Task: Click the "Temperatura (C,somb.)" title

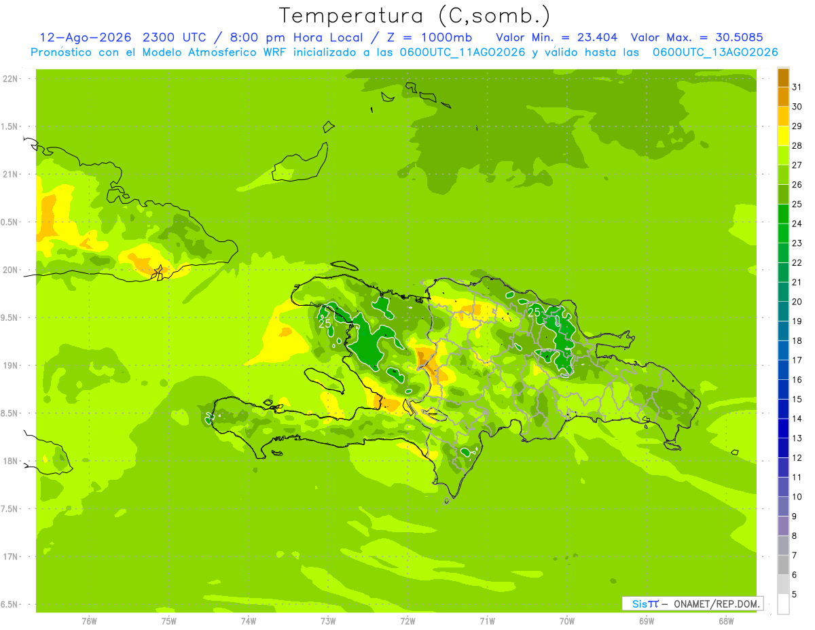Action: (x=415, y=16)
